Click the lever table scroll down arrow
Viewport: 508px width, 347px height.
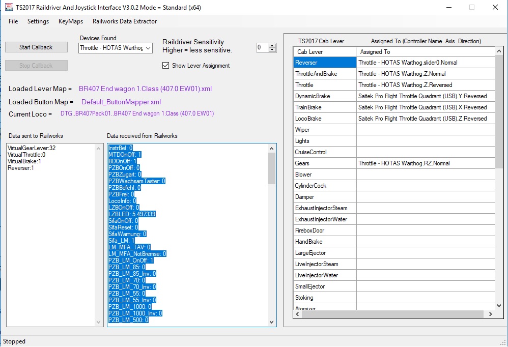(499, 306)
